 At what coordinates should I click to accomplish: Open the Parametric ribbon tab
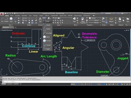[x=24, y=16]
